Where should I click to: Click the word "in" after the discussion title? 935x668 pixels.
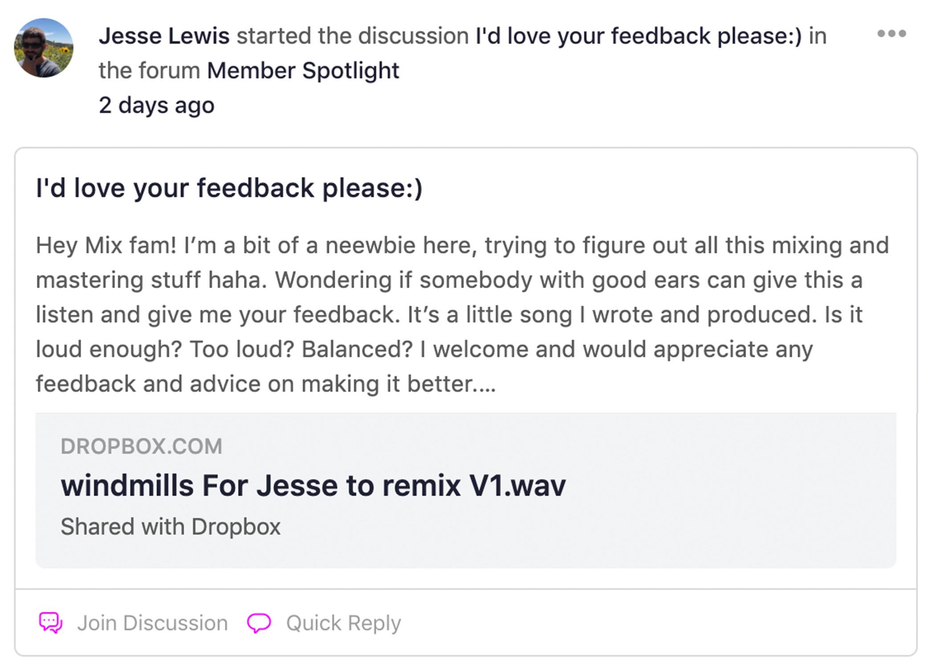pyautogui.click(x=817, y=36)
